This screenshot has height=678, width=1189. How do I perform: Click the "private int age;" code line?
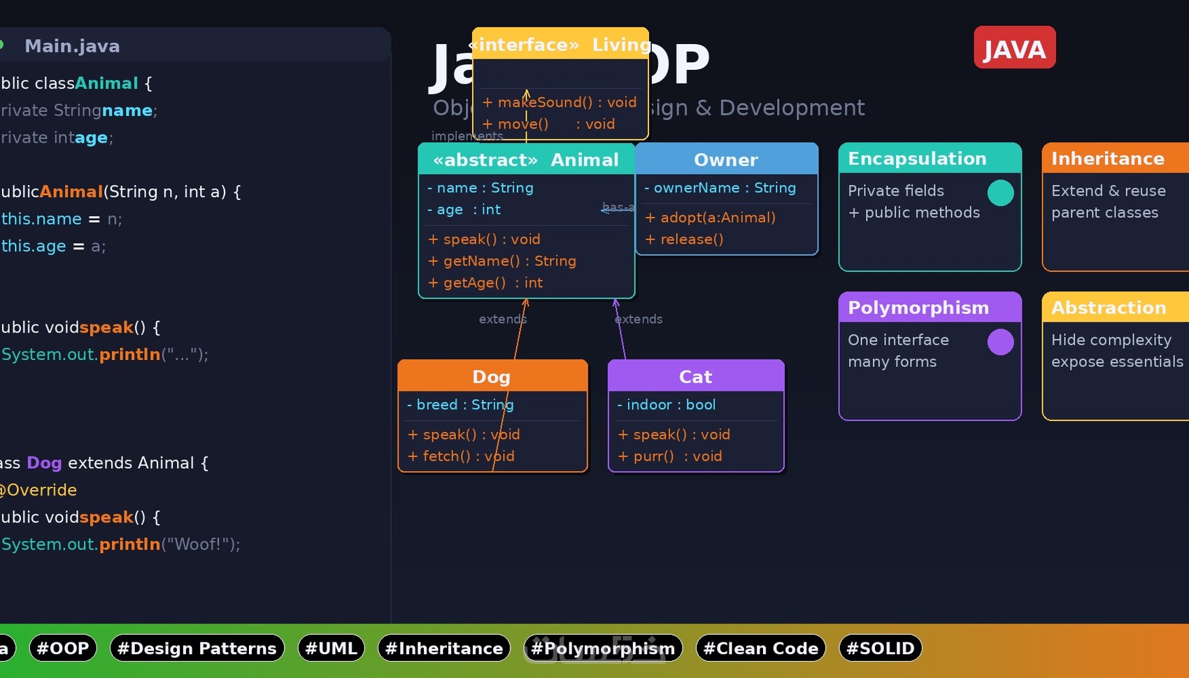point(57,138)
